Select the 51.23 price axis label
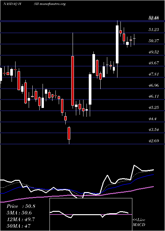Screen dimensions: 165x231 click(x=154, y=30)
